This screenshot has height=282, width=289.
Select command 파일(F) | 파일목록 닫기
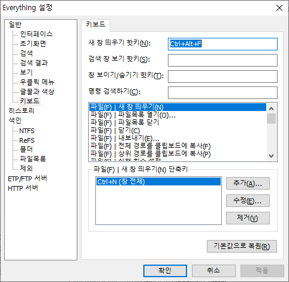pyautogui.click(x=177, y=122)
